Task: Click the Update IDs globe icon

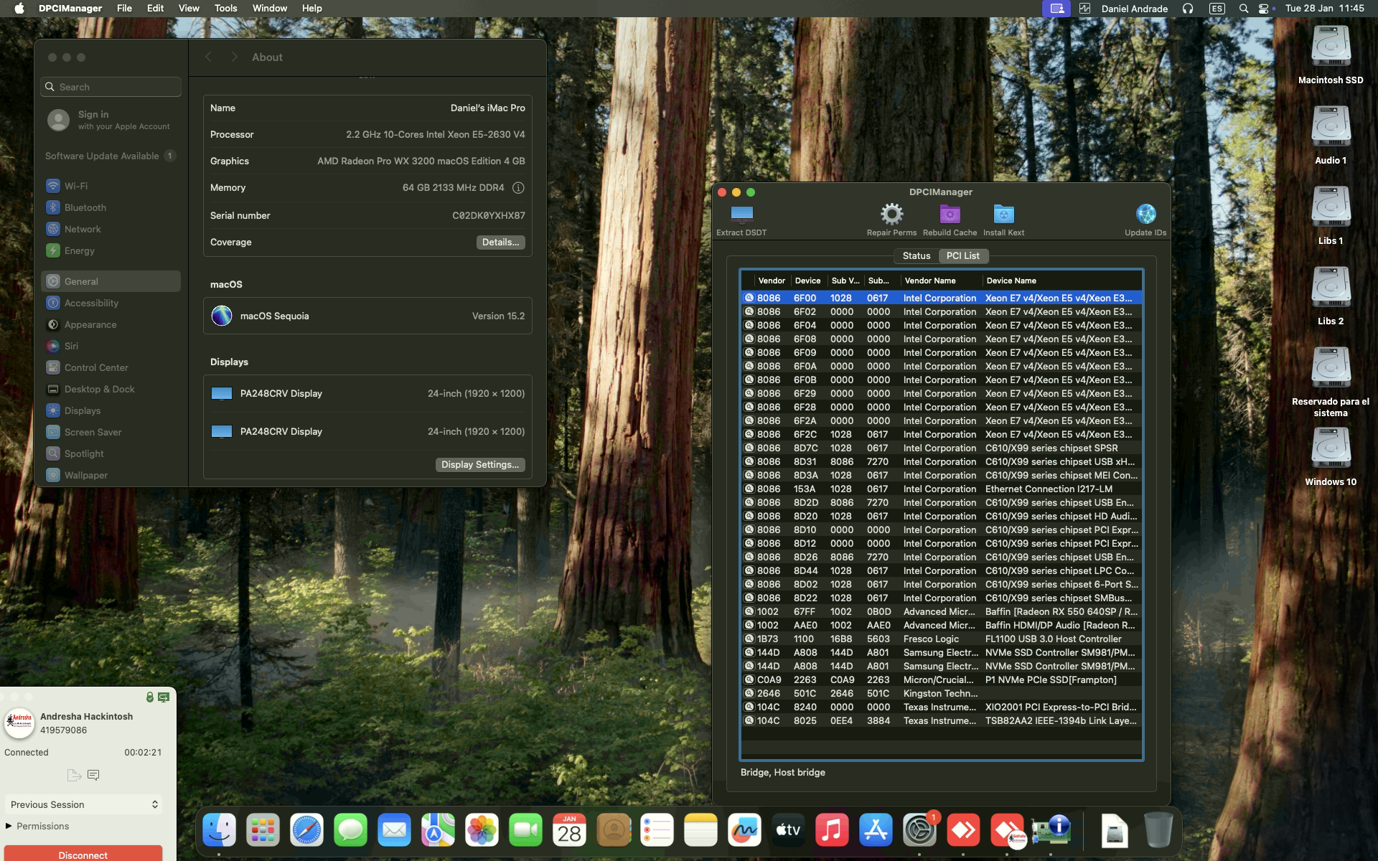Action: point(1145,214)
